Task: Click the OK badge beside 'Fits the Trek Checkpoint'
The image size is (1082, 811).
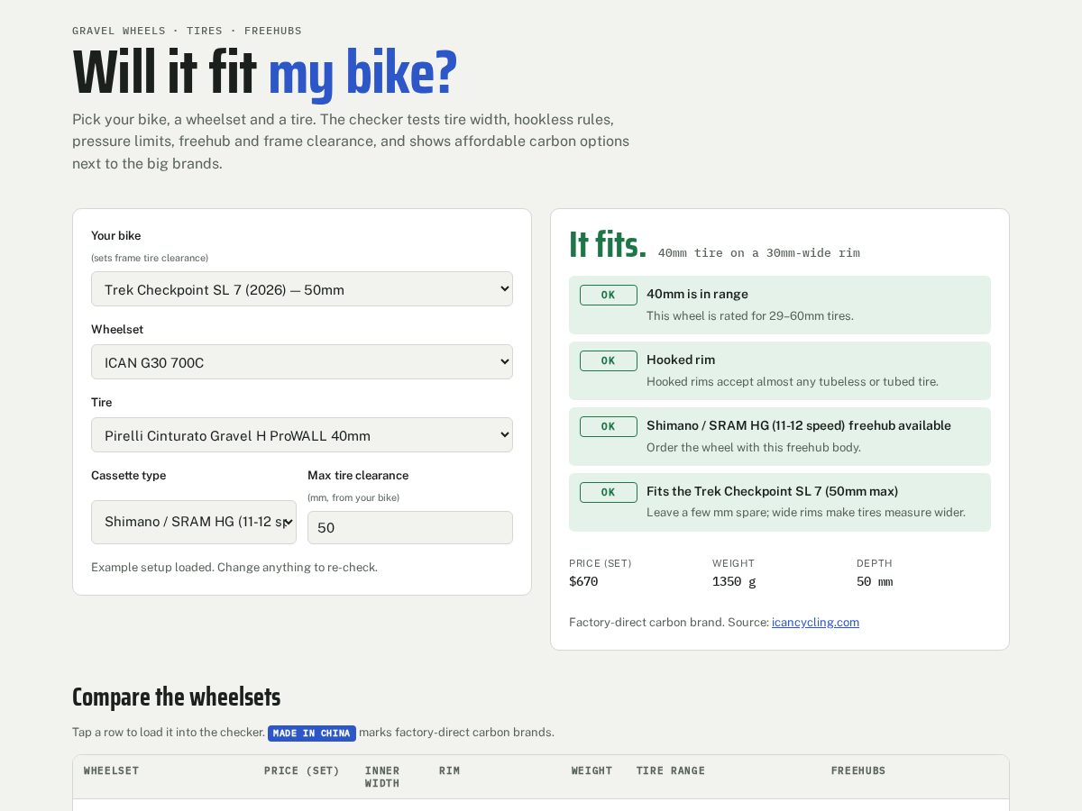Action: [x=609, y=492]
